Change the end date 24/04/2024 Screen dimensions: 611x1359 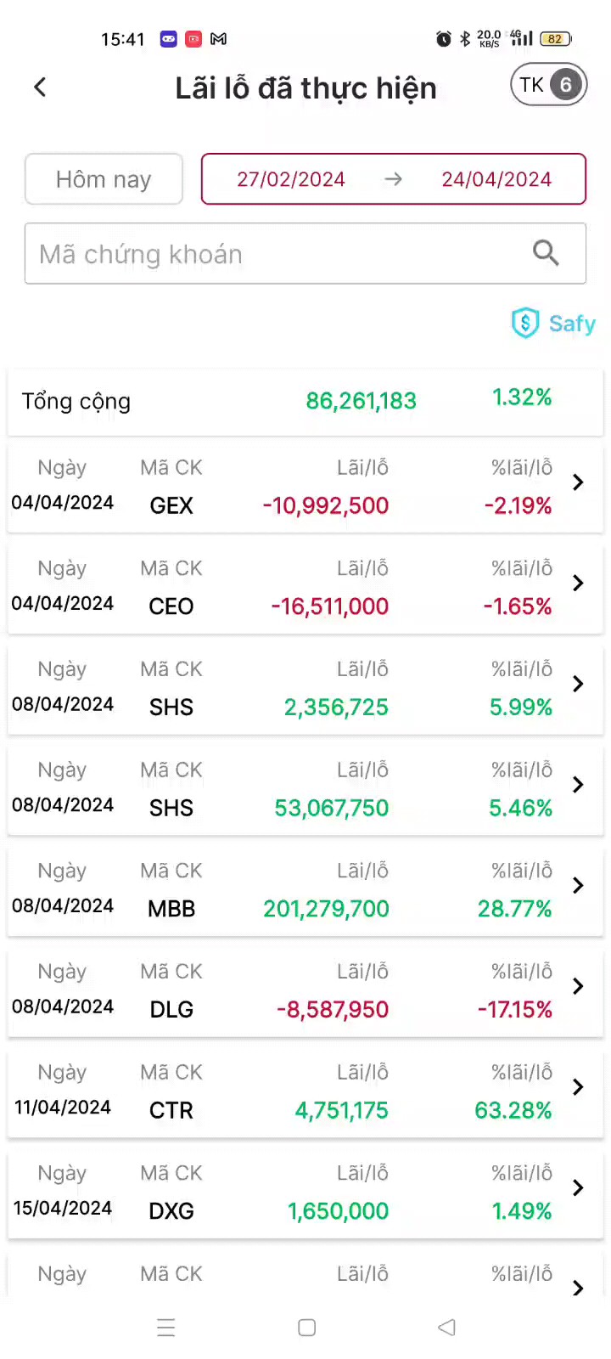click(x=496, y=179)
